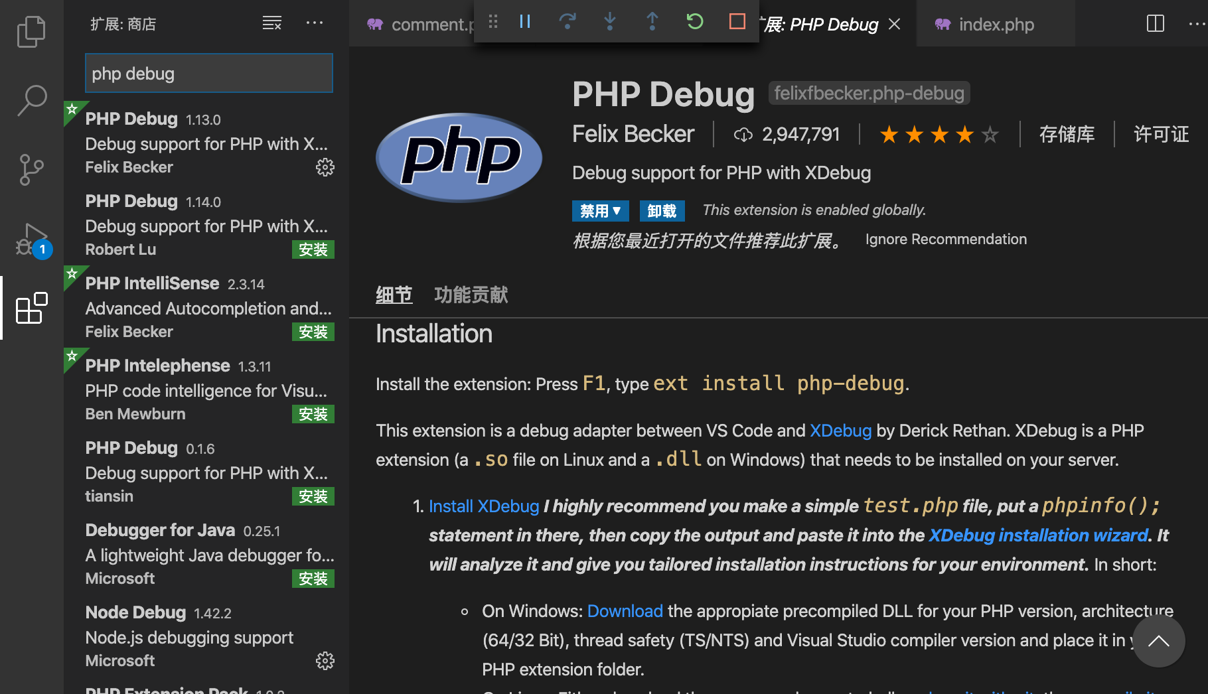
Task: Click the php debug search field
Action: pos(208,73)
